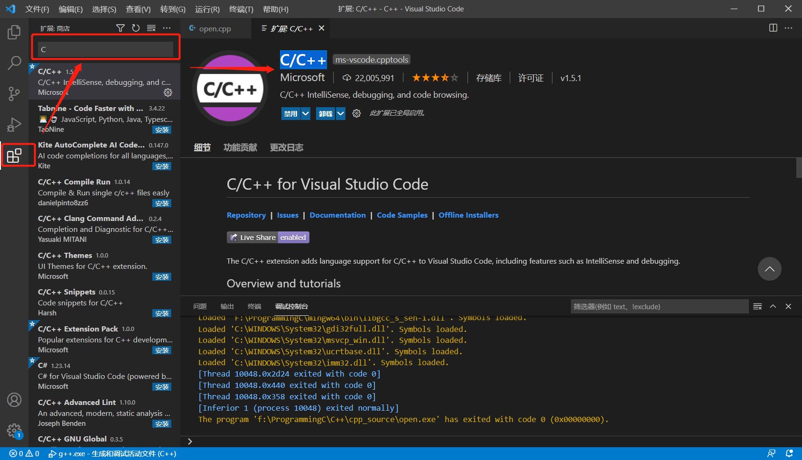The height and width of the screenshot is (460, 802).
Task: Open the 编辑(E) menu
Action: [71, 9]
